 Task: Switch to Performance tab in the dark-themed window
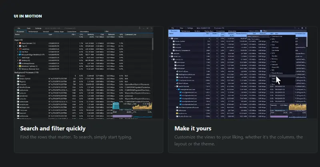click(x=33, y=31)
